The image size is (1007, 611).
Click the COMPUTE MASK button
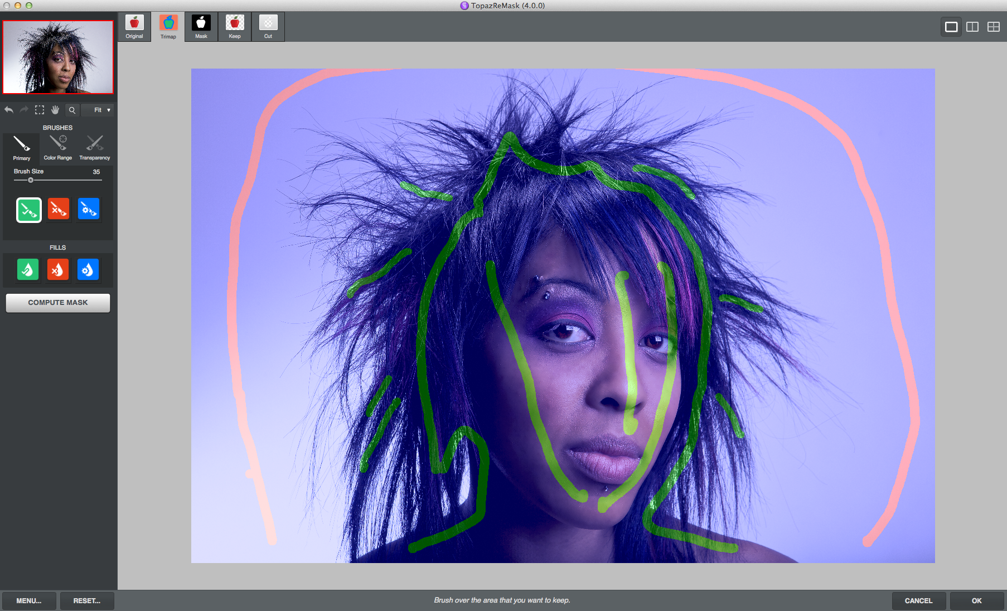click(x=58, y=303)
